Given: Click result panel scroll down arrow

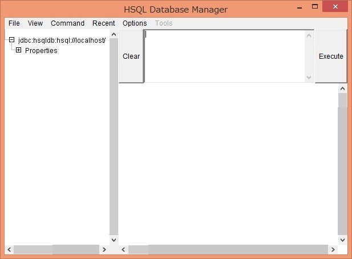Looking at the screenshot, I should [x=342, y=240].
